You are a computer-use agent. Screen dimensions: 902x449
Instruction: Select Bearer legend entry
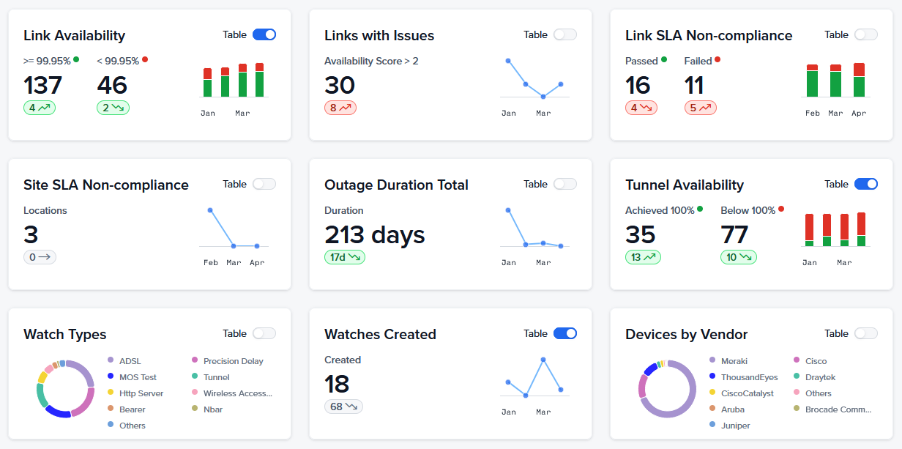point(126,409)
